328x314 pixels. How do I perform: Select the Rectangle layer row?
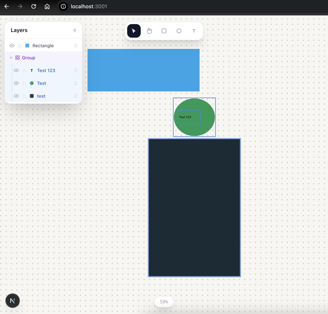click(x=43, y=45)
